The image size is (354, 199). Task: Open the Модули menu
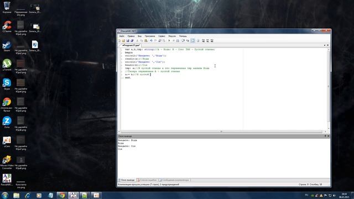pos(172,36)
